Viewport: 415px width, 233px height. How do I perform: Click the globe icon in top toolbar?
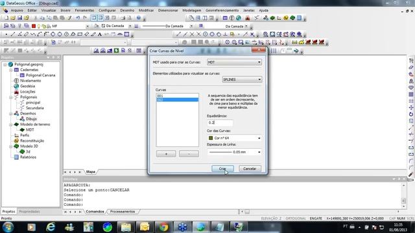coord(239,18)
